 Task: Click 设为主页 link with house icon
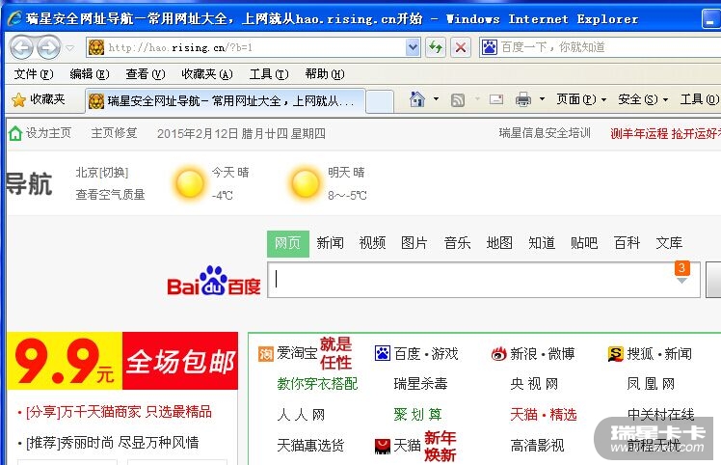coord(40,133)
